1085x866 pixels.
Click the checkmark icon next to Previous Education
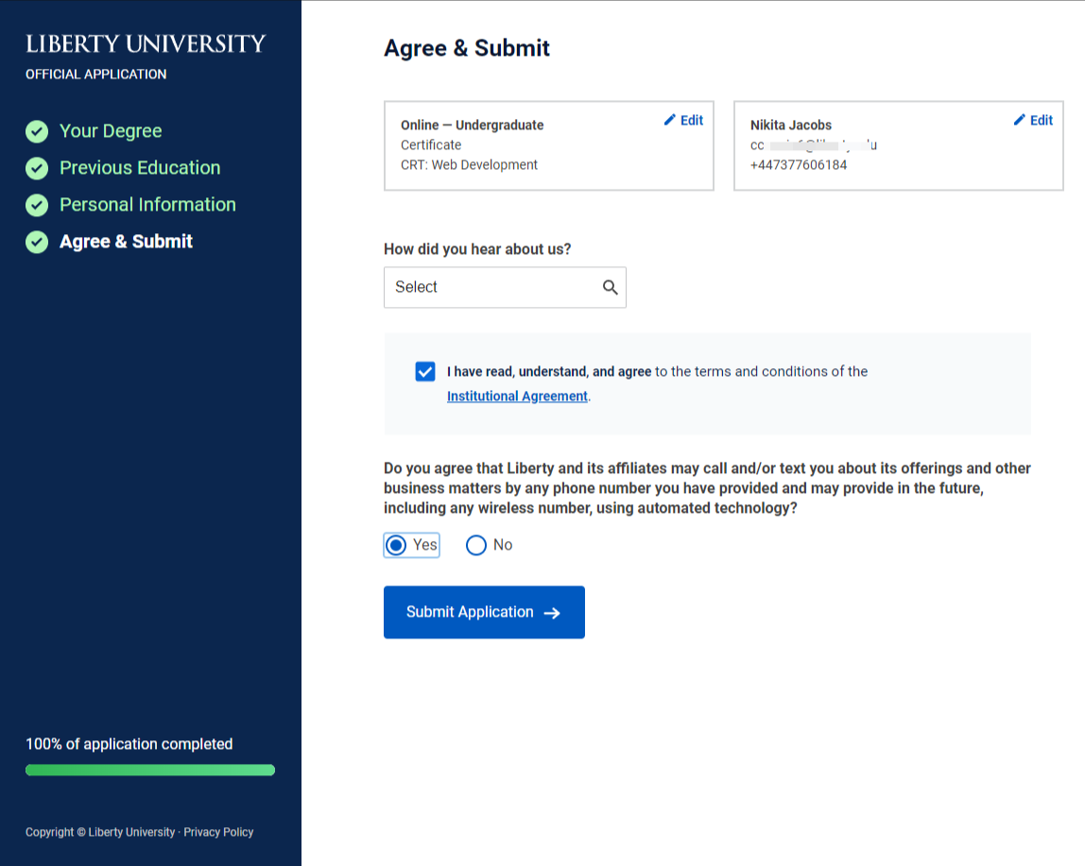37,168
